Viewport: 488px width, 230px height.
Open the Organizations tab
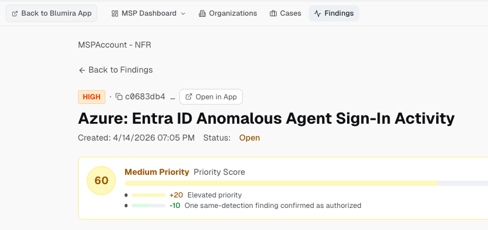228,13
